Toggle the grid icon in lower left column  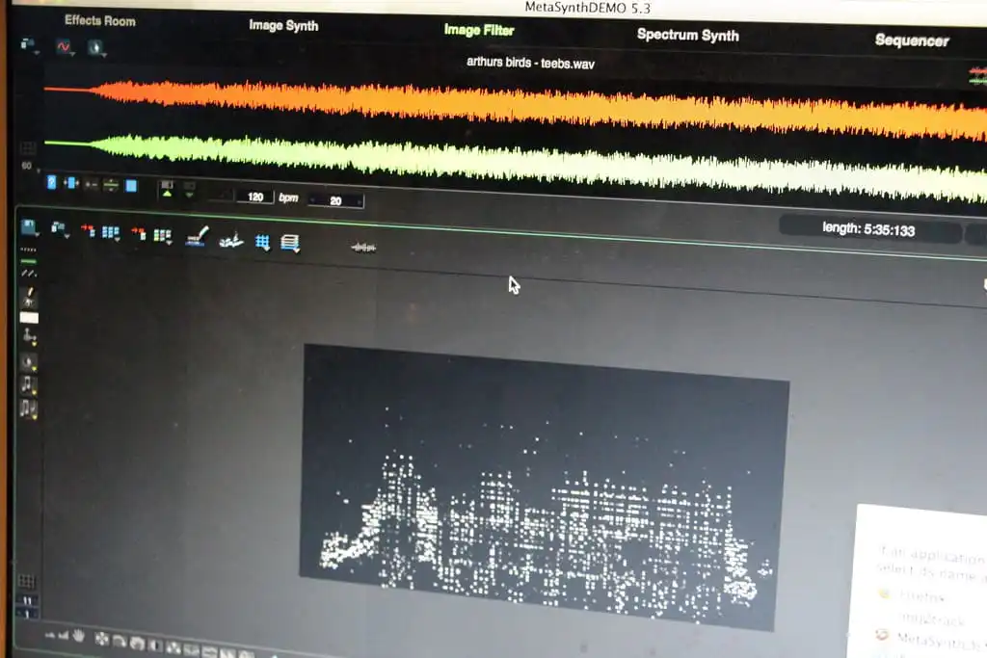tap(26, 580)
